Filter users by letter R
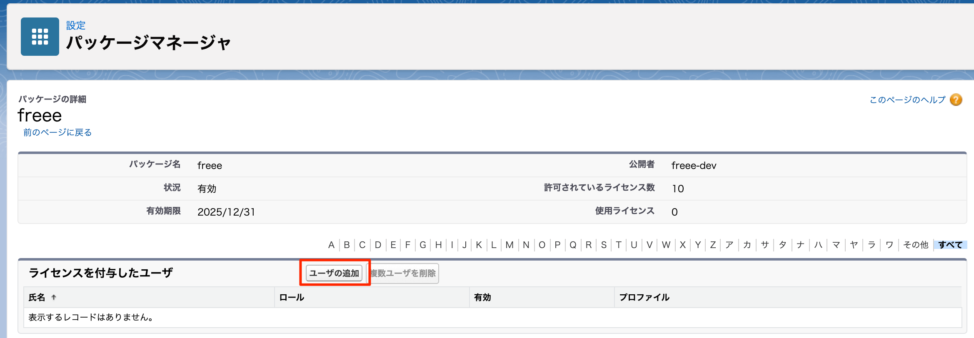The image size is (974, 338). coord(589,245)
